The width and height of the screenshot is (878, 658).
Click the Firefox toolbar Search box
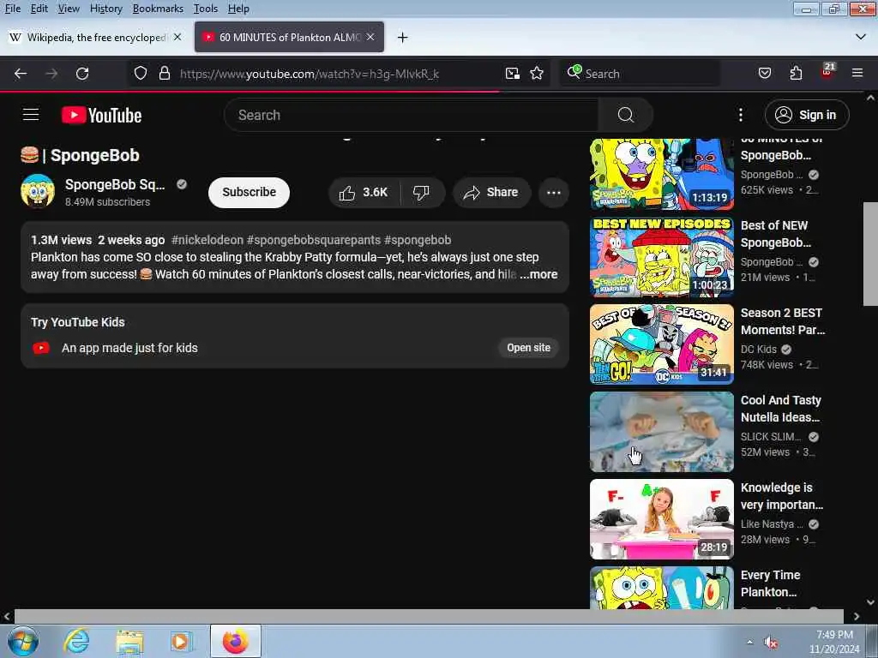(638, 74)
